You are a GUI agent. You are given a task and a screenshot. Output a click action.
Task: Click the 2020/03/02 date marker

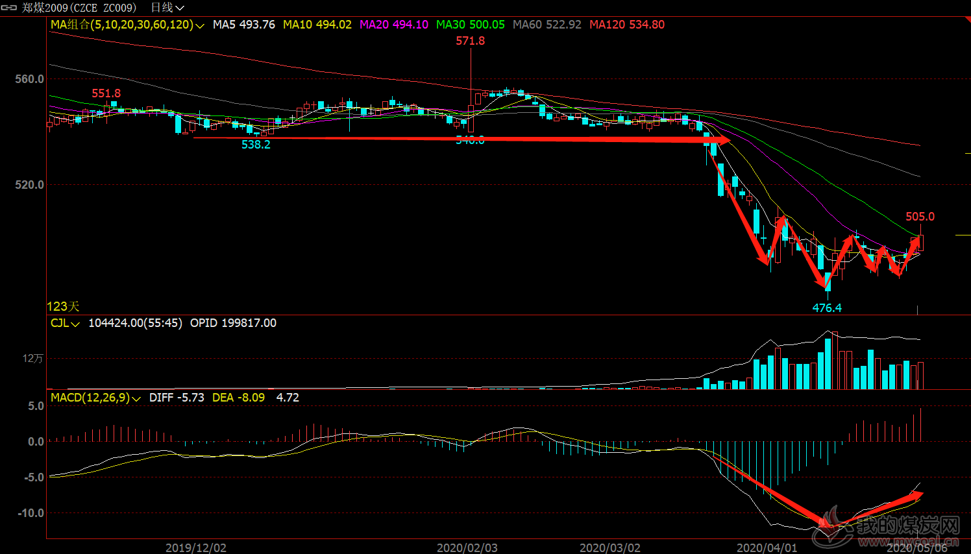pos(610,548)
